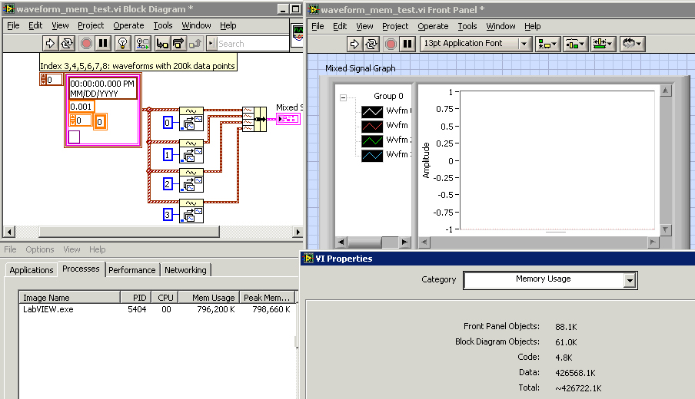Click Run Continuously in Block Diagram toolbar
The width and height of the screenshot is (695, 399).
pyautogui.click(x=67, y=43)
